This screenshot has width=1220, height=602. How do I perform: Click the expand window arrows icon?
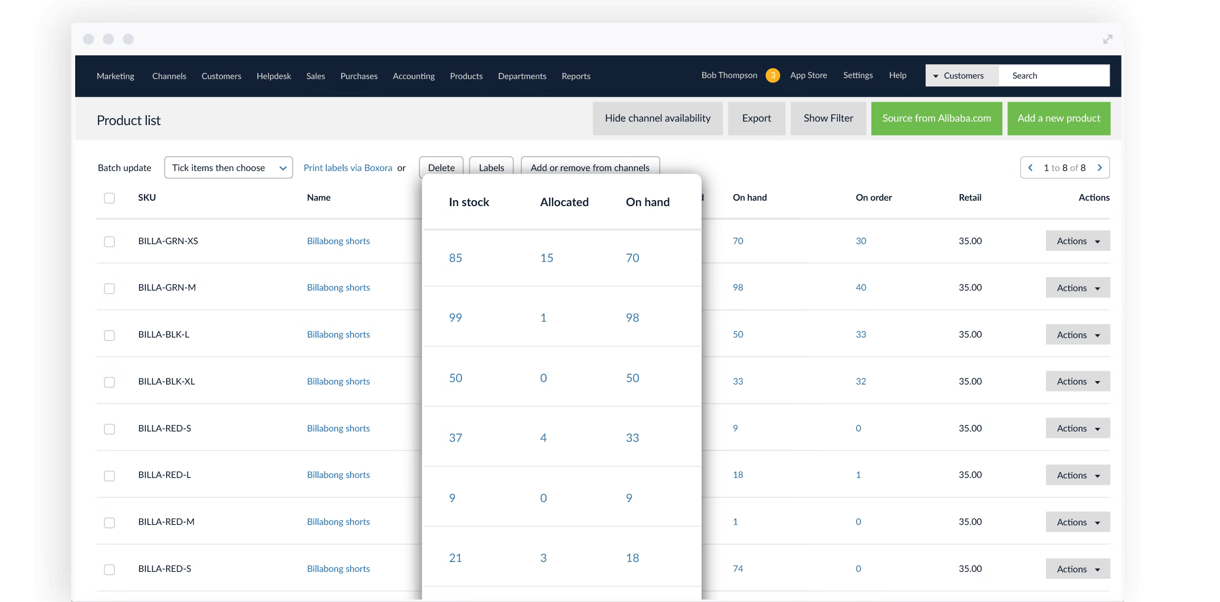(x=1108, y=40)
